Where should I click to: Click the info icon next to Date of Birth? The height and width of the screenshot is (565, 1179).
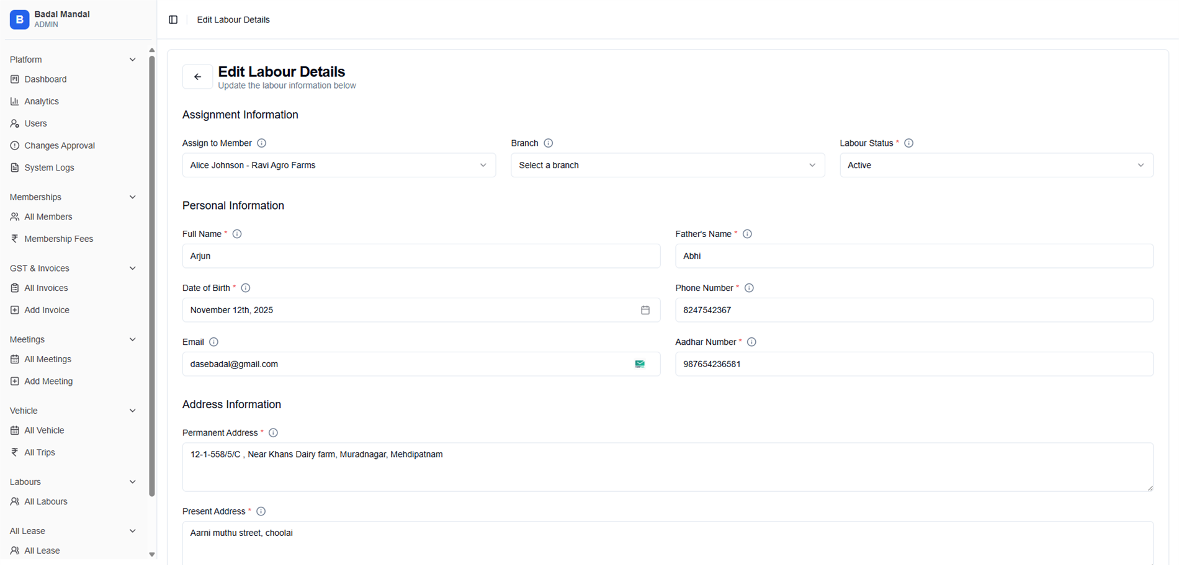(x=246, y=288)
